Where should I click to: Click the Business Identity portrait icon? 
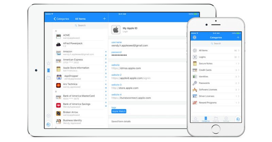pos(58,122)
